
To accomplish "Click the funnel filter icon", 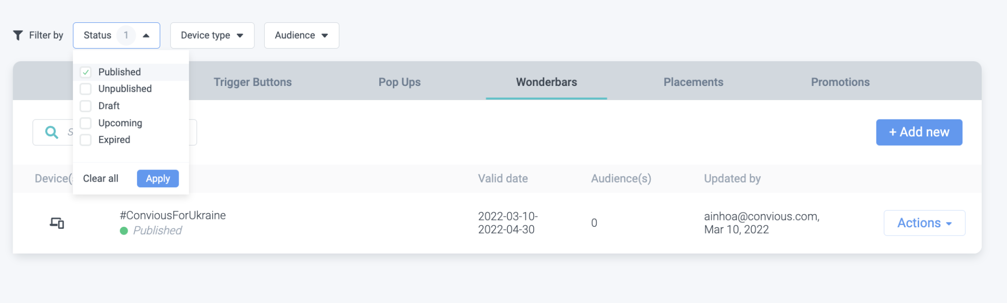I will [x=18, y=35].
